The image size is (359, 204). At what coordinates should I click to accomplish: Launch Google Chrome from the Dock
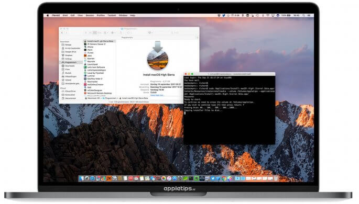[224, 178]
